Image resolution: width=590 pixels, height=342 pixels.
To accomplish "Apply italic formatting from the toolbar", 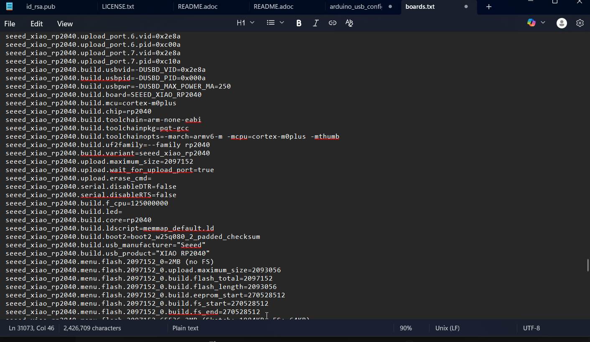I will [315, 23].
